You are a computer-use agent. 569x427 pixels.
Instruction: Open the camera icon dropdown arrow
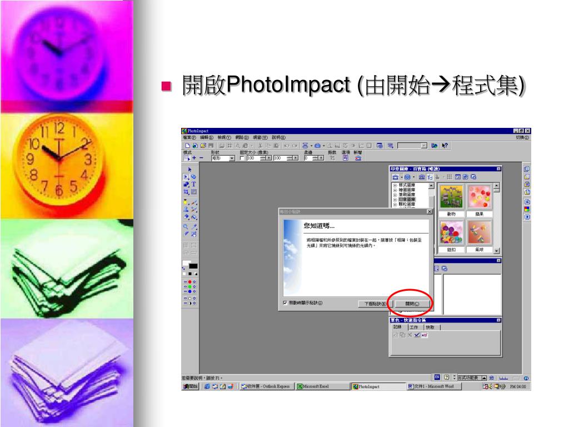tap(324, 146)
